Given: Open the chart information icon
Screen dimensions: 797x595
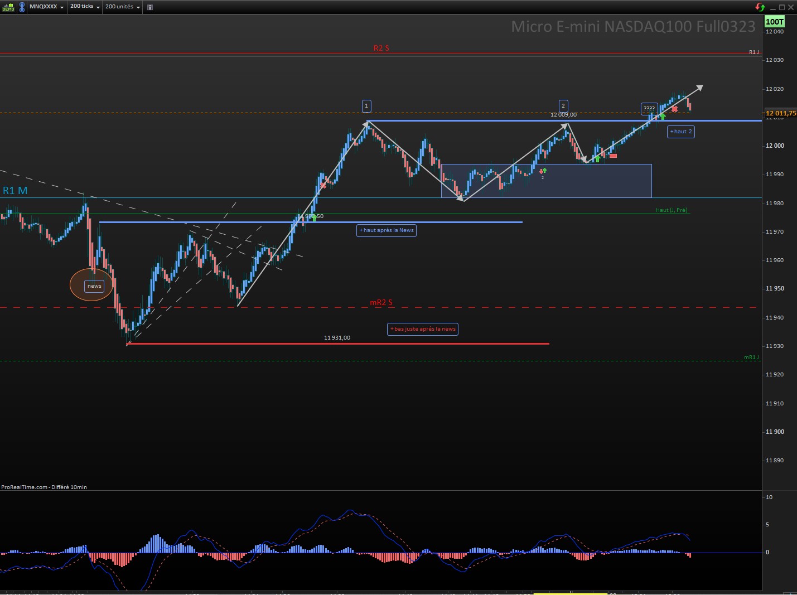Looking at the screenshot, I should [x=150, y=7].
